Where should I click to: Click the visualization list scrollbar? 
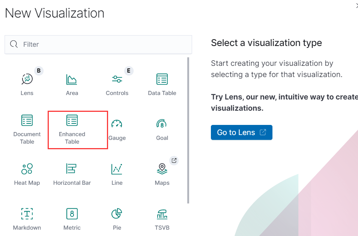[x=188, y=130]
